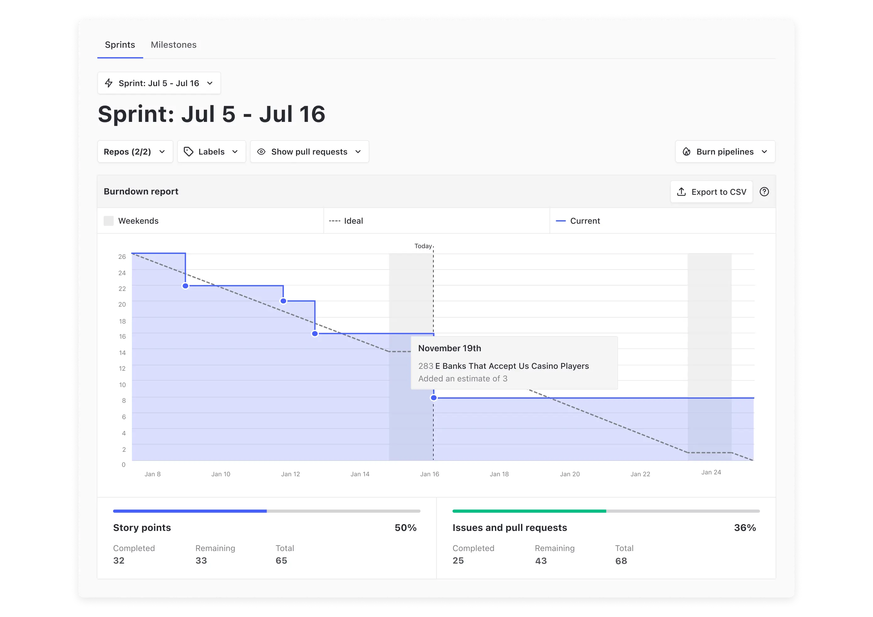Click the Story points Total value 65

281,560
